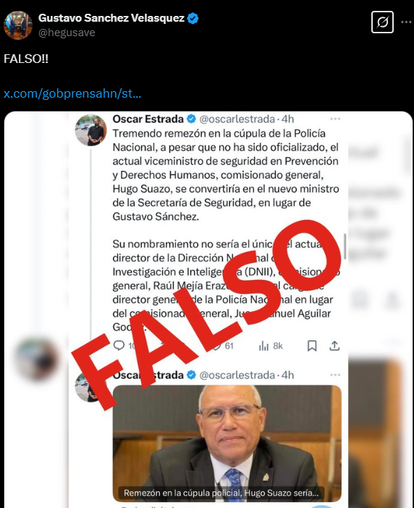Click the Gustavo Sanchez Velasquez display name
Image resolution: width=414 pixels, height=508 pixels.
[111, 18]
